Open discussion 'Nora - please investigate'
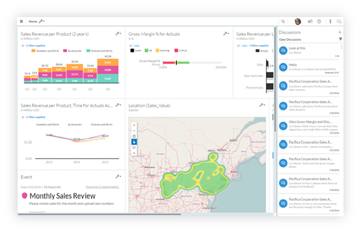The image size is (357, 231). tap(309, 145)
